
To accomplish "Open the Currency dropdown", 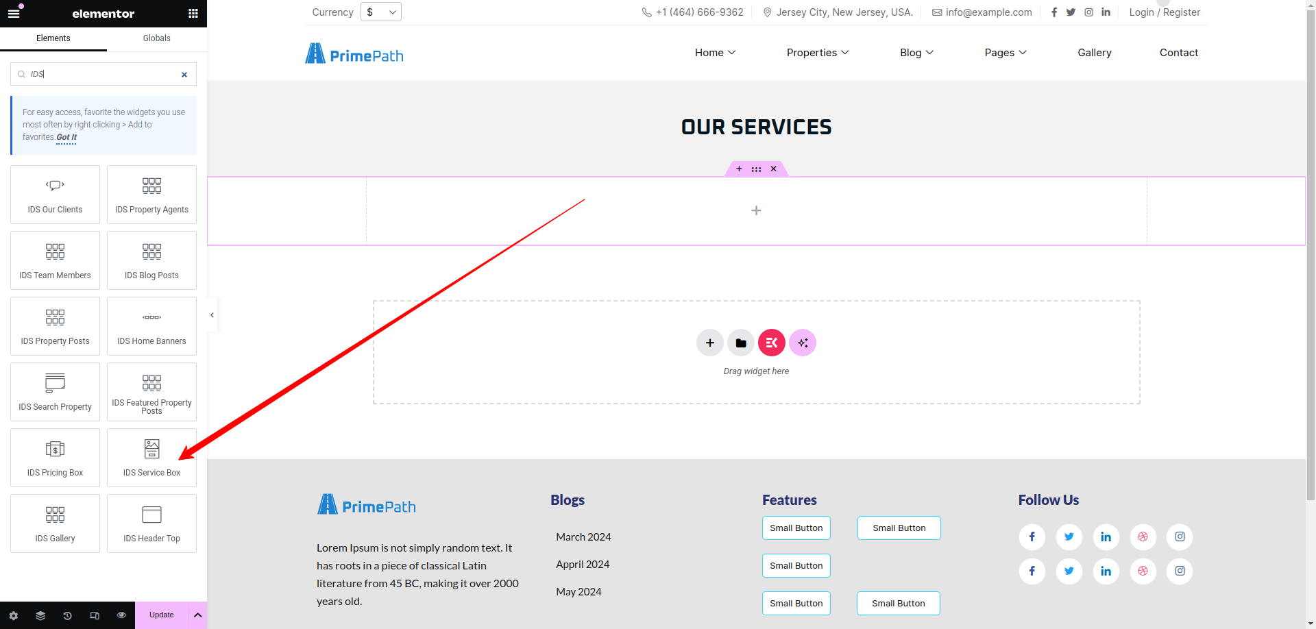I will [x=381, y=12].
